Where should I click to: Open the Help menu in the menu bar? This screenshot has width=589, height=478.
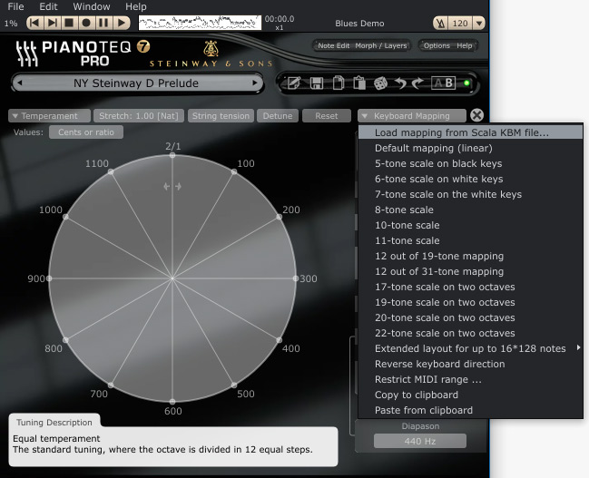click(136, 6)
